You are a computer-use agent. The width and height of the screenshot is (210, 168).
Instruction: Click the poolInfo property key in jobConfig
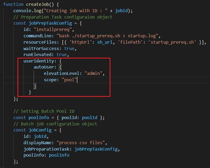click(34, 155)
